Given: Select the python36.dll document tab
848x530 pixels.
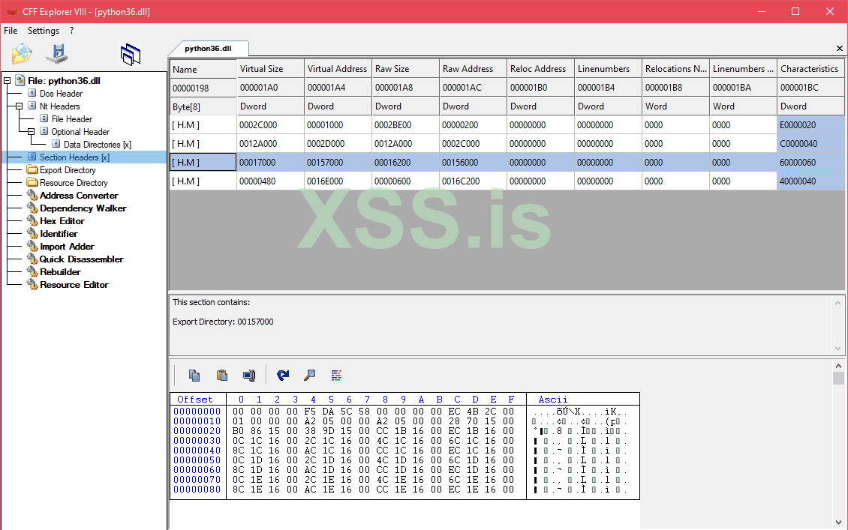Looking at the screenshot, I should pos(208,48).
